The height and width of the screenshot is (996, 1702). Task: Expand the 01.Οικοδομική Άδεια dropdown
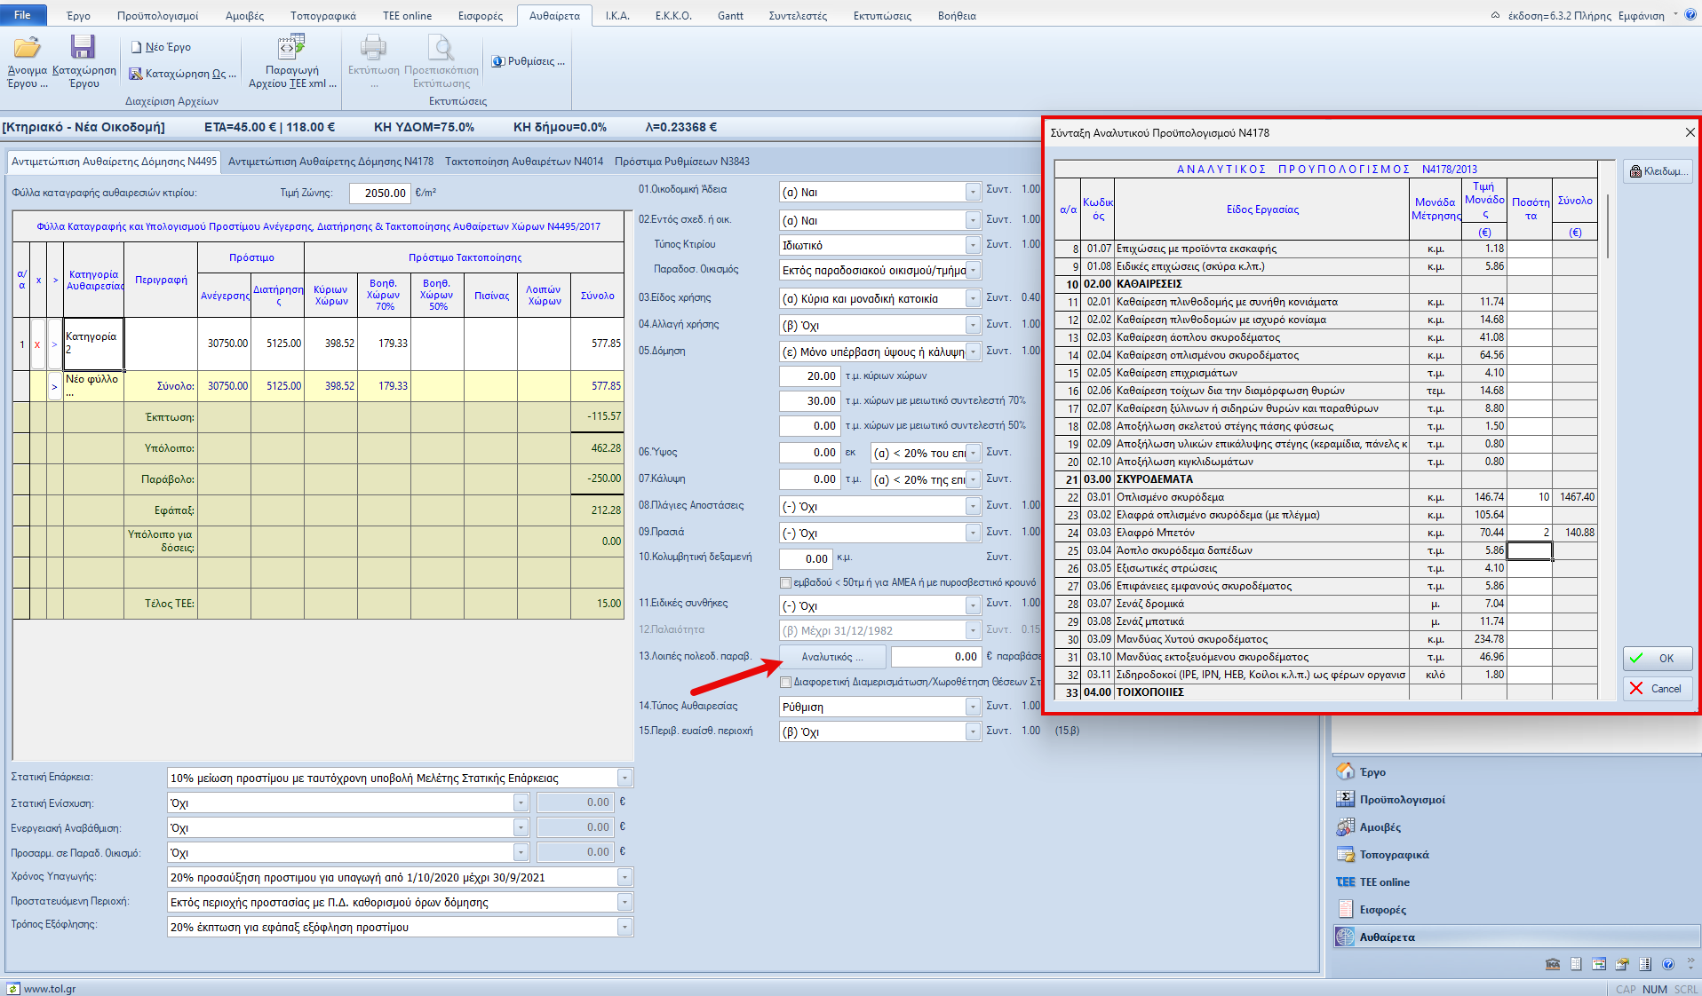[x=973, y=193]
